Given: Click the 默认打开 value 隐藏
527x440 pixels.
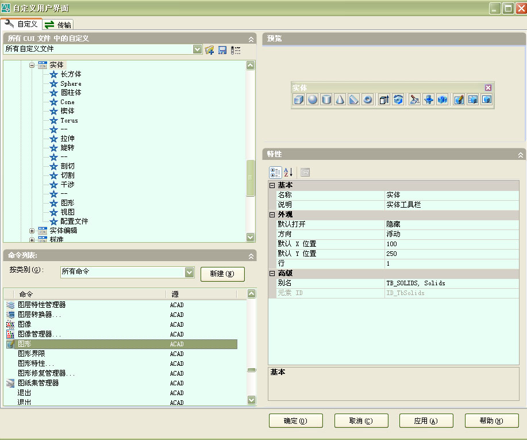Looking at the screenshot, I should click(452, 224).
